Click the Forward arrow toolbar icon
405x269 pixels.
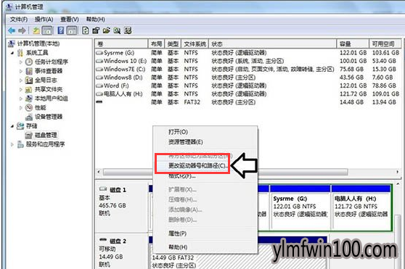click(x=22, y=30)
